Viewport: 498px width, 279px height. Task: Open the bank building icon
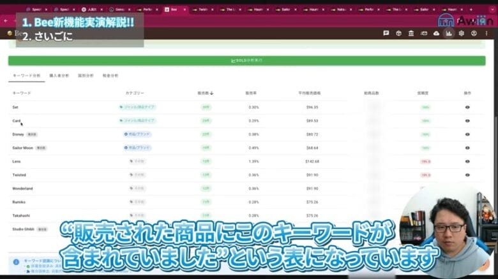pos(411,33)
